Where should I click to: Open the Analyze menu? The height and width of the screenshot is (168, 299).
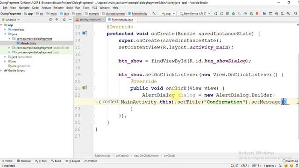pos(46,8)
